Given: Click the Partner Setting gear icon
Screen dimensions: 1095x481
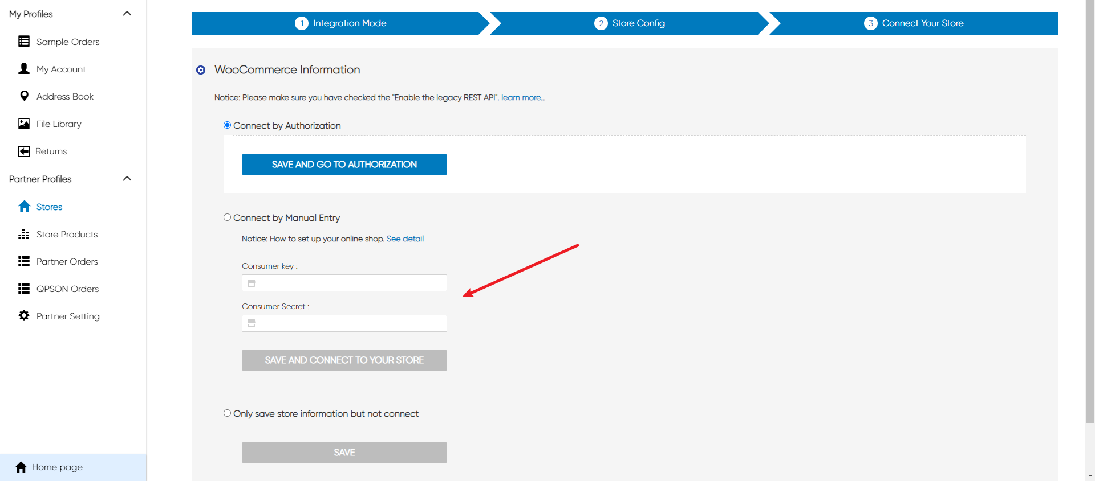Looking at the screenshot, I should point(24,316).
